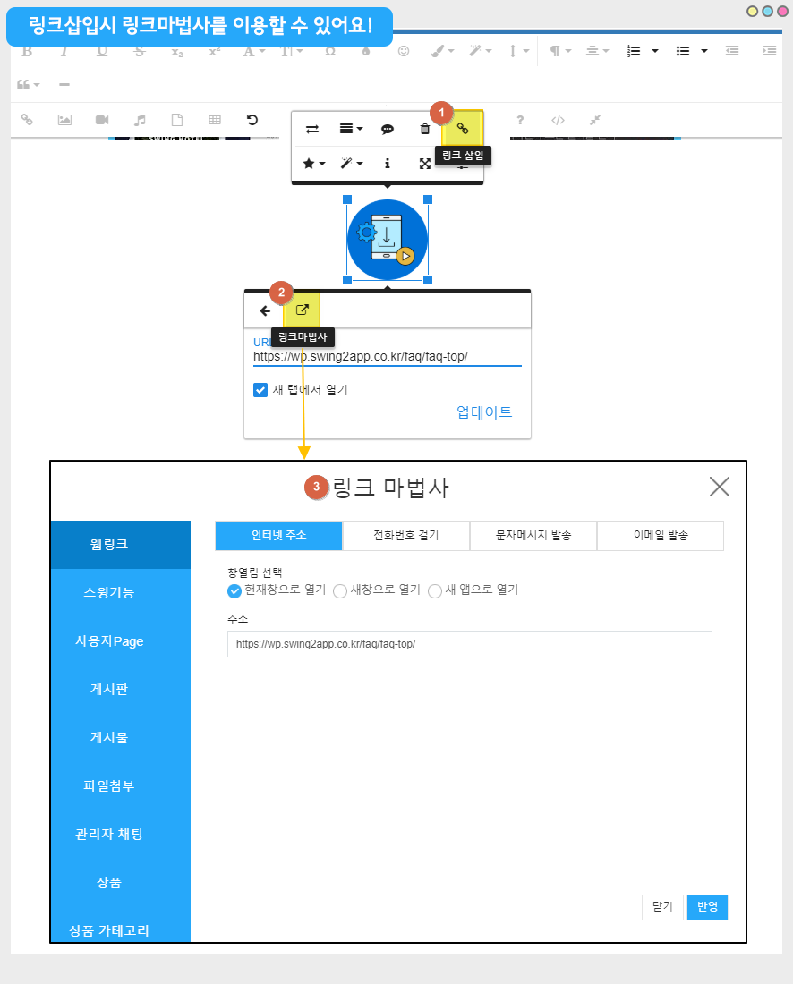This screenshot has height=984, width=793.
Task: Click the back arrow in link popup
Action: (x=265, y=310)
